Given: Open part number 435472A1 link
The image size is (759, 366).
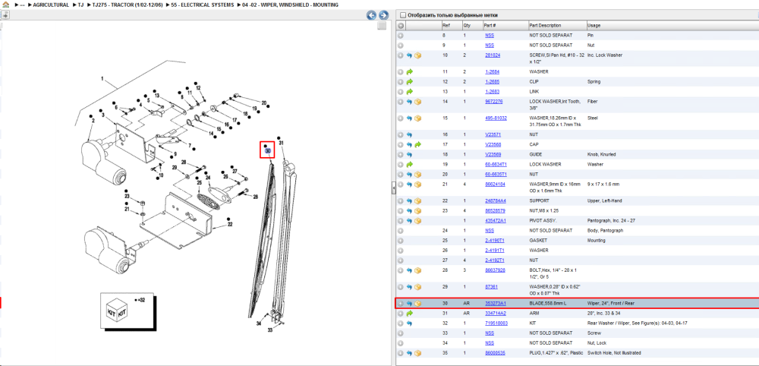Looking at the screenshot, I should (x=496, y=221).
